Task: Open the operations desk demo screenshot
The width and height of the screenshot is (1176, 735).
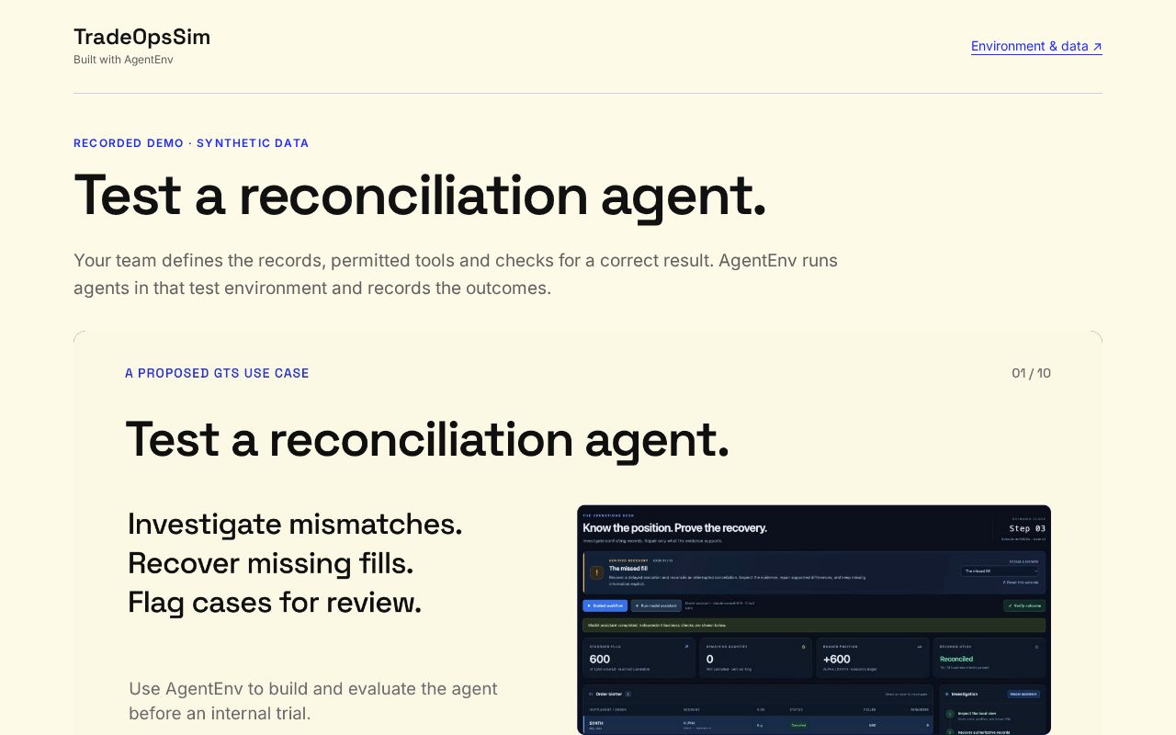Action: [x=814, y=620]
